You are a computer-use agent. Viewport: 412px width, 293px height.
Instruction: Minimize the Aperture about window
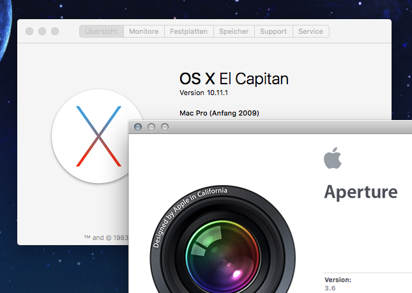point(151,127)
